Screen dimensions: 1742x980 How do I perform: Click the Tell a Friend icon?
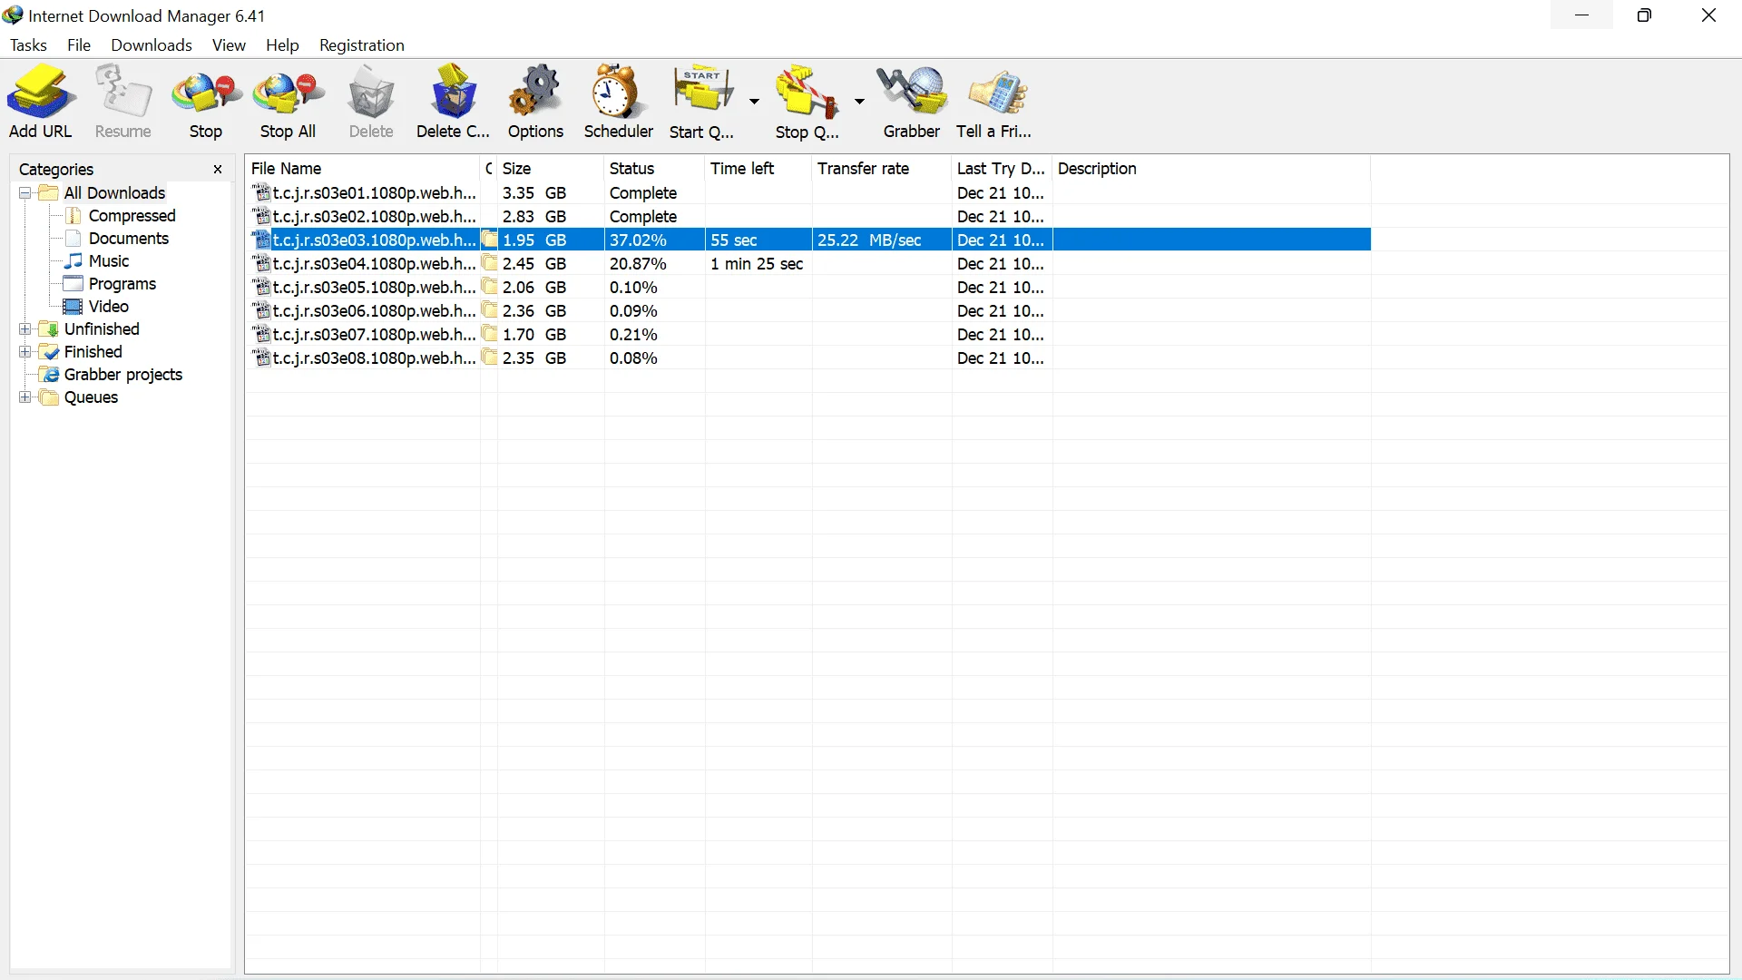tap(993, 102)
